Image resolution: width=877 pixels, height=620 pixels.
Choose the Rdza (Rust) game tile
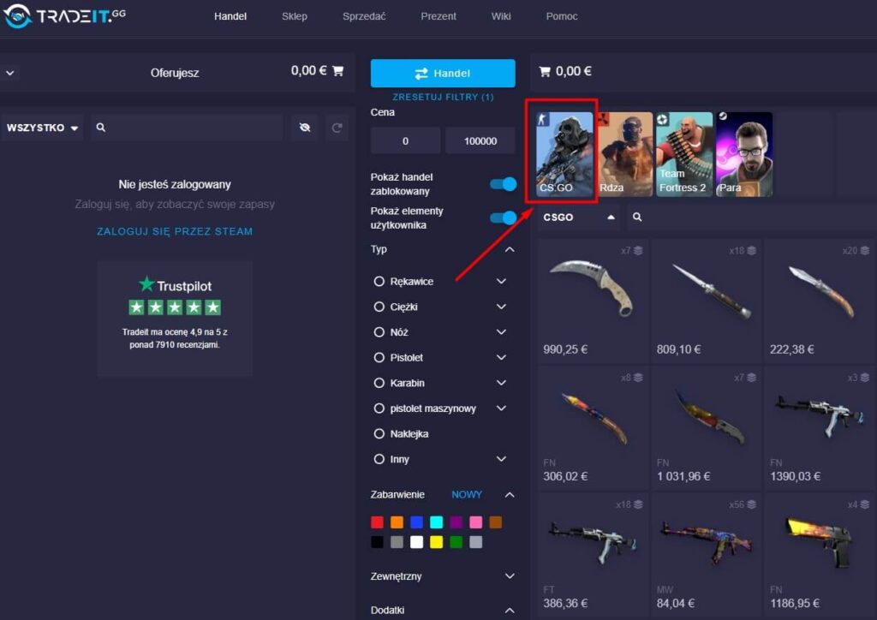[x=625, y=155]
